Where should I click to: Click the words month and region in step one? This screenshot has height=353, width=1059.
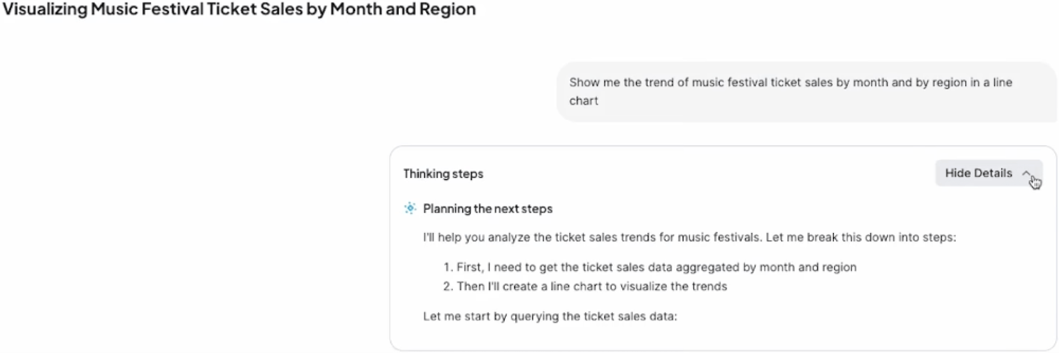(x=808, y=267)
